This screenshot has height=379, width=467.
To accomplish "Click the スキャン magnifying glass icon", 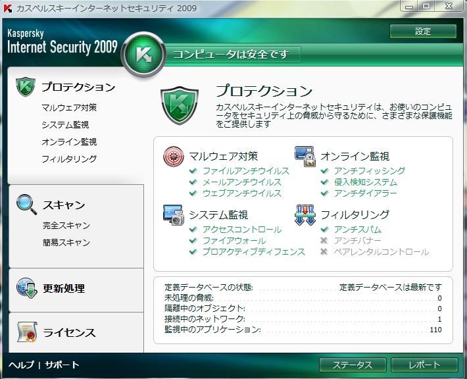I will pos(27,205).
